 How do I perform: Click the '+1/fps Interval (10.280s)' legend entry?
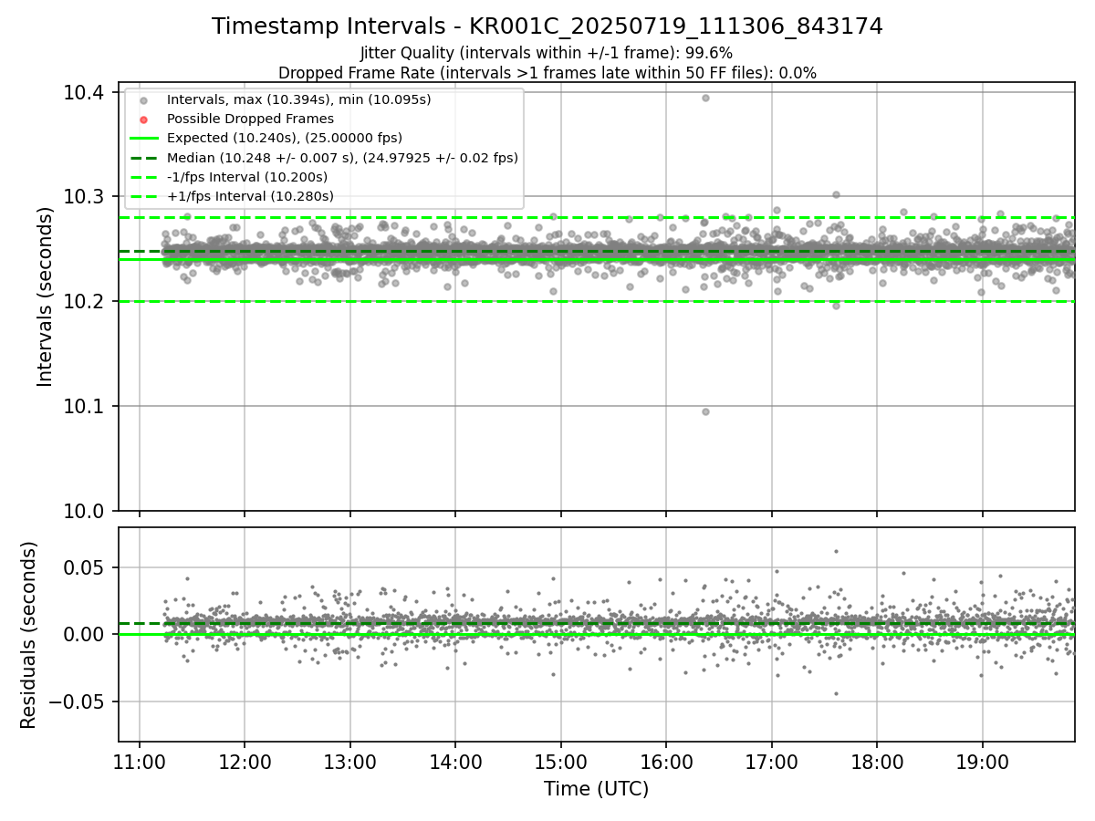click(250, 196)
